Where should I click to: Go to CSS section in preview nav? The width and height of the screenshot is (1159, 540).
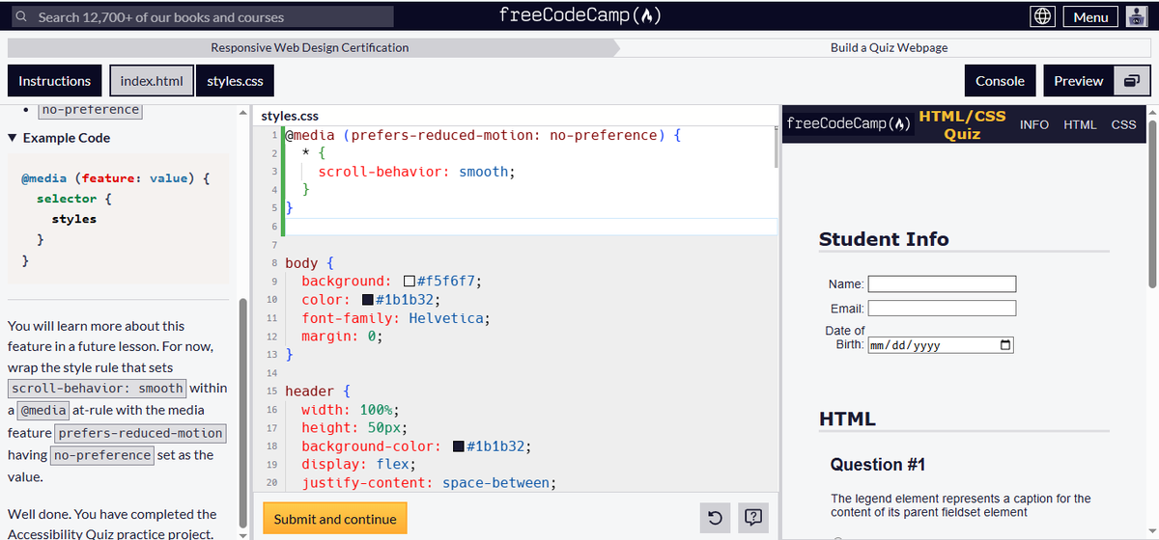[x=1123, y=124]
